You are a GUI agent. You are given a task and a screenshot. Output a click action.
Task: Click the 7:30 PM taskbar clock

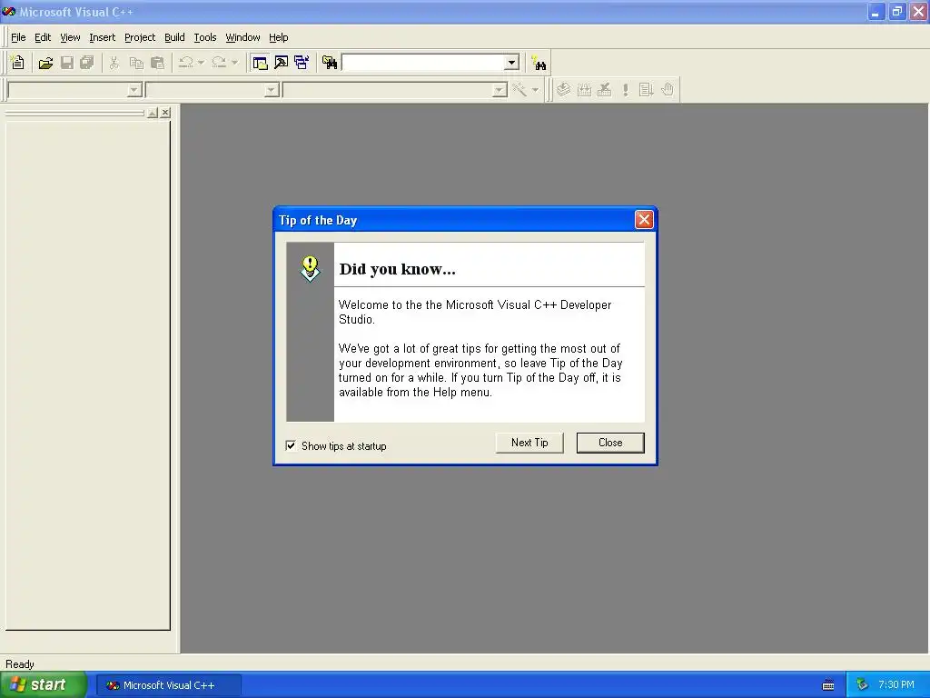coord(896,685)
